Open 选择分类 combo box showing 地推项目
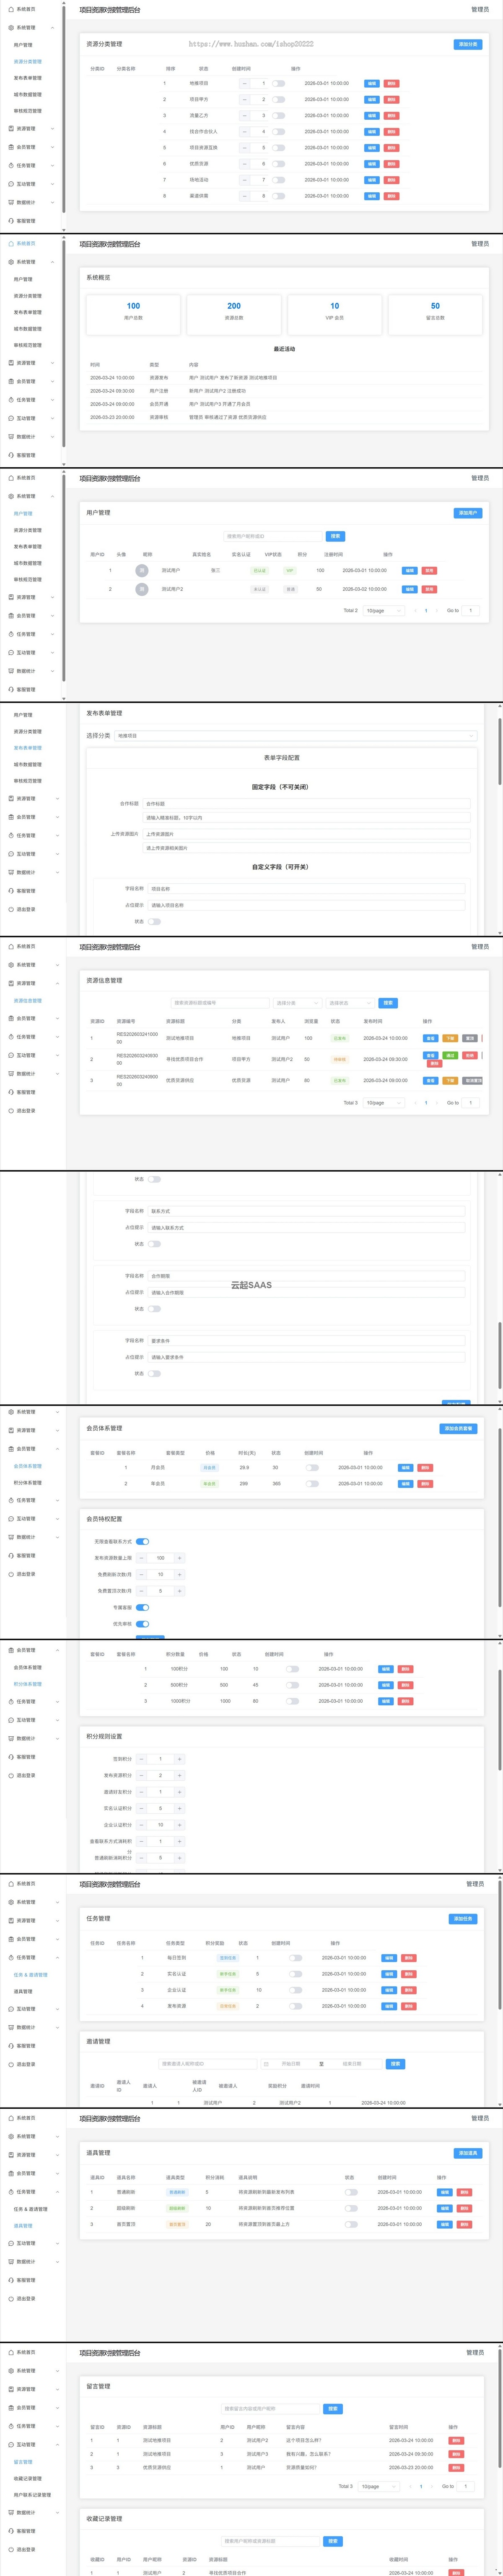 click(296, 736)
